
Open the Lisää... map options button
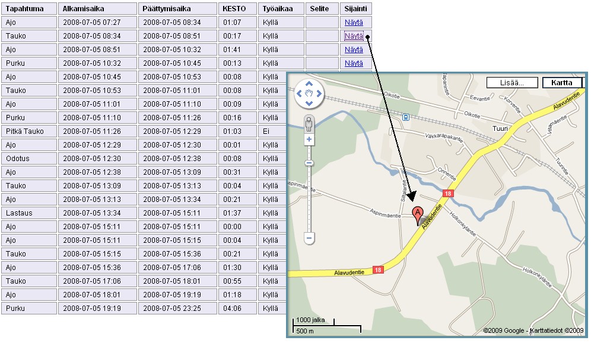tap(512, 83)
